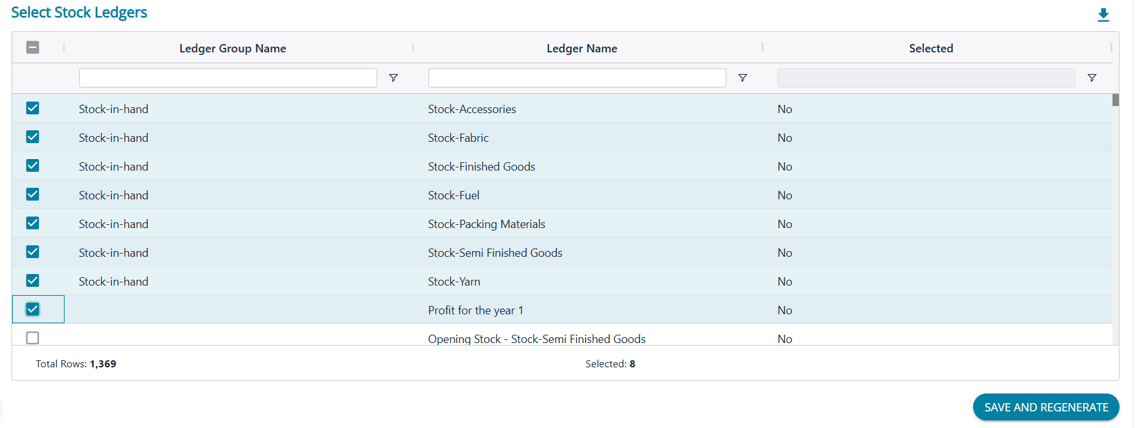Click the Selected column header
Screen dimensions: 1140x428
click(x=930, y=49)
